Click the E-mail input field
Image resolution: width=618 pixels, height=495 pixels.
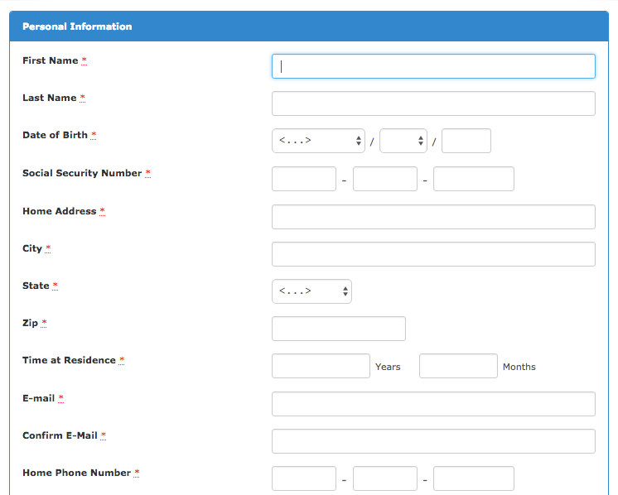[433, 404]
